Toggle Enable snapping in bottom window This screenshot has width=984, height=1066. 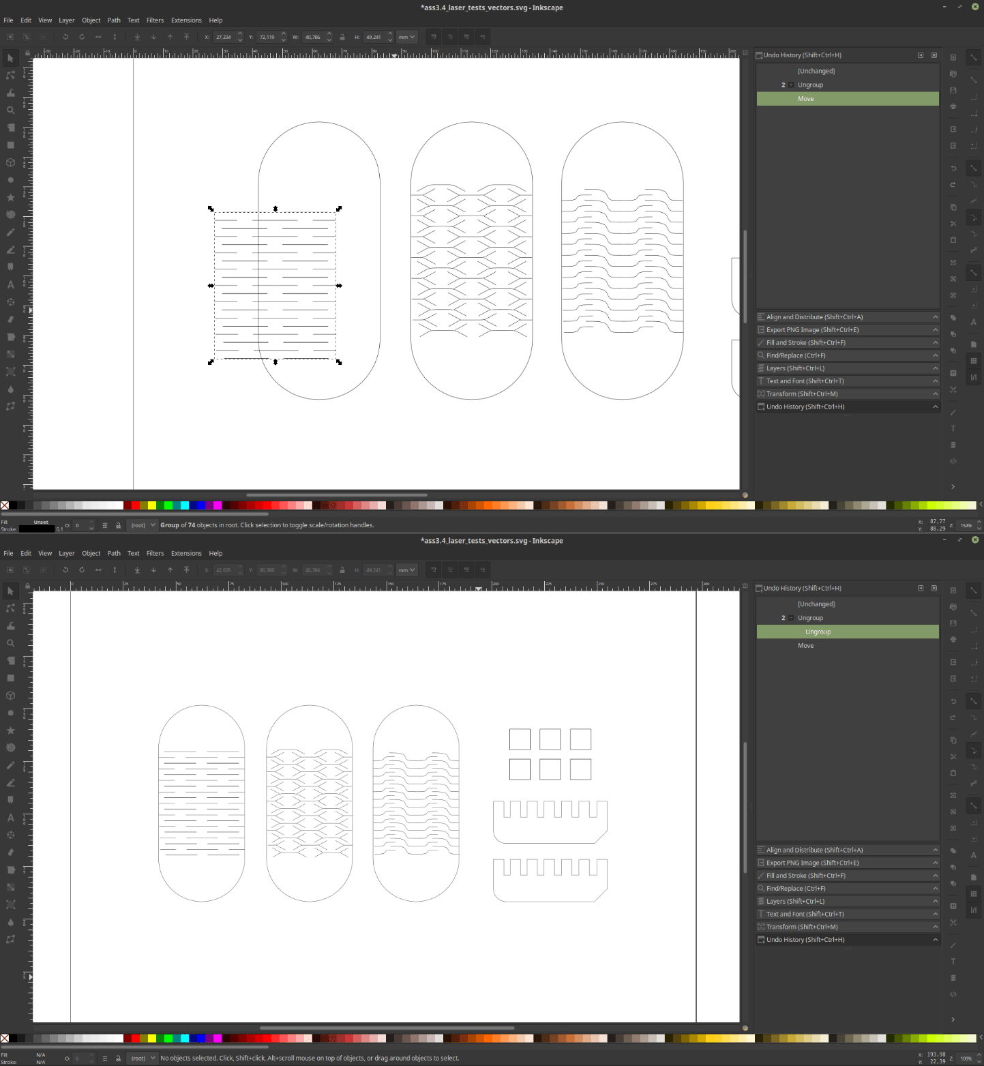(x=974, y=591)
